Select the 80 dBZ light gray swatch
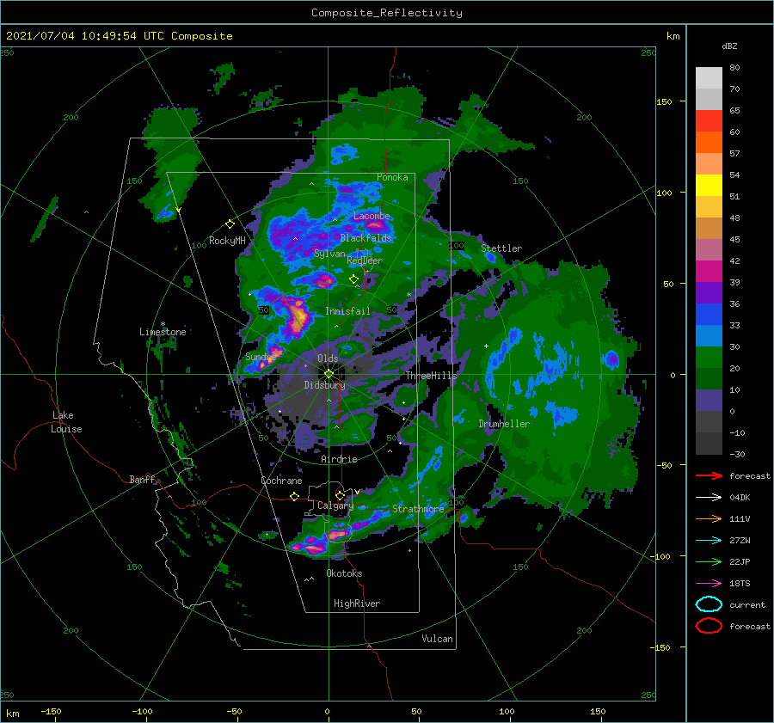This screenshot has height=723, width=774. point(709,78)
